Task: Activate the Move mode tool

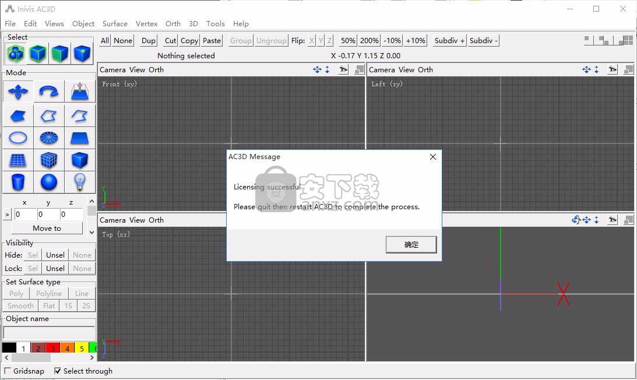Action: [18, 92]
